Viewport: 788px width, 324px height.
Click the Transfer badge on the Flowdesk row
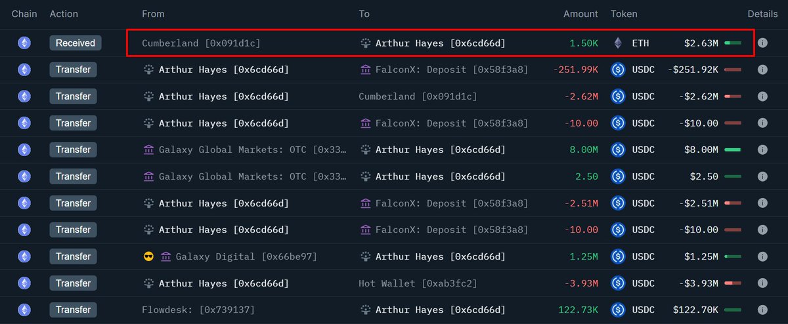coord(73,310)
